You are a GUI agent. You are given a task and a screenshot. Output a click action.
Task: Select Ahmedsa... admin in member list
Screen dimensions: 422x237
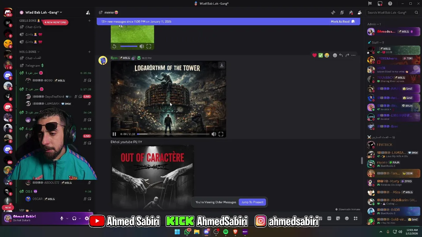click(394, 32)
